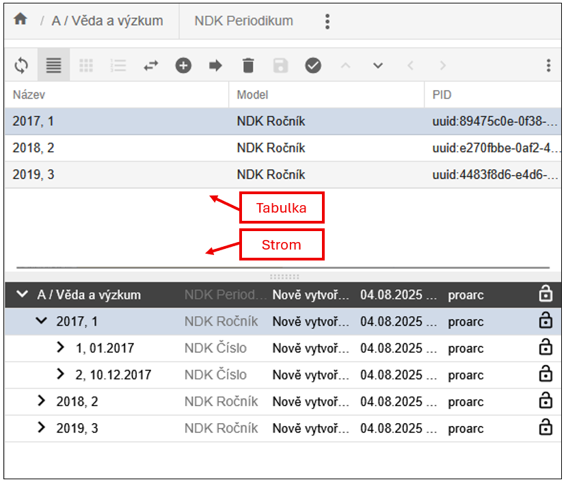
Task: Expand the 2019, 3 tree node
Action: point(42,428)
